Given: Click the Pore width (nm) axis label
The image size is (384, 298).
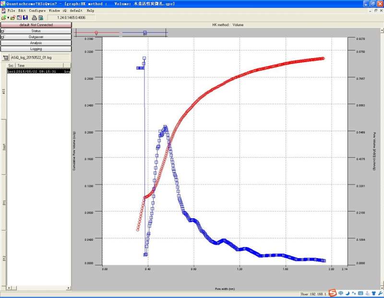Looking at the screenshot, I should tap(225, 289).
